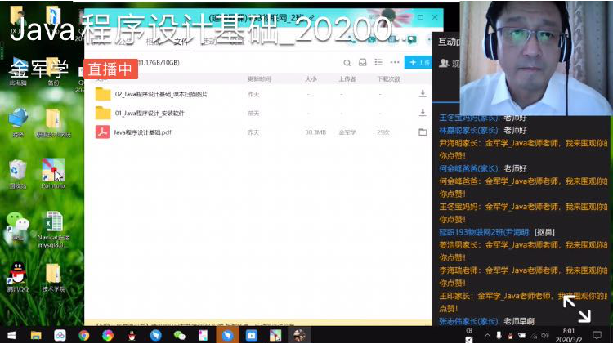Expand the more options ellipsis menu

[x=395, y=62]
